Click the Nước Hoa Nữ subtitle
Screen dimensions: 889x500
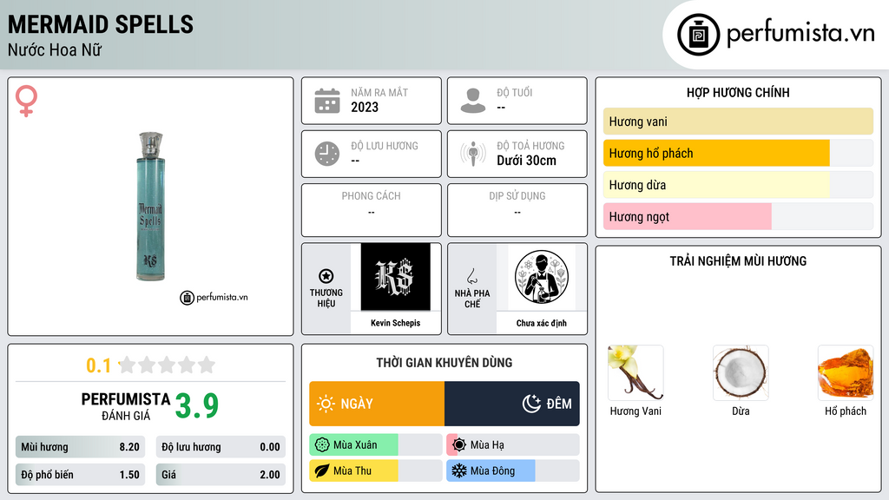point(55,49)
